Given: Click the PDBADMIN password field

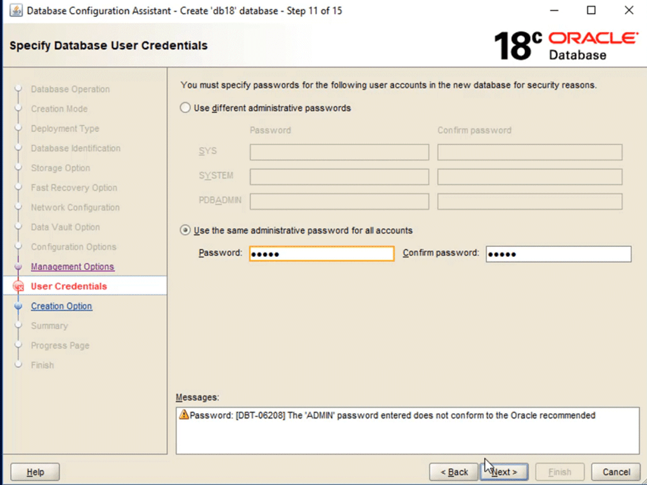Looking at the screenshot, I should point(339,201).
